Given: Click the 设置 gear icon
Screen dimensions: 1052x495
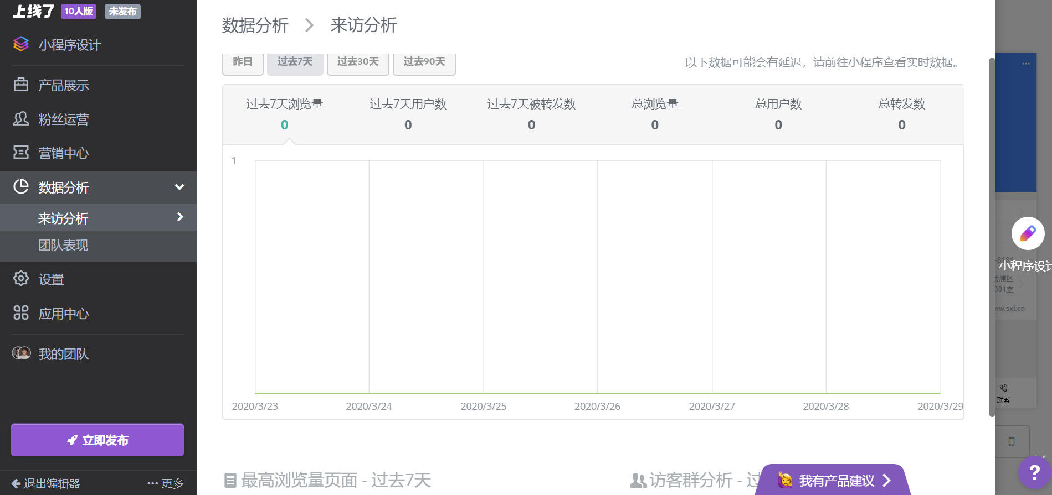Looking at the screenshot, I should tap(21, 279).
